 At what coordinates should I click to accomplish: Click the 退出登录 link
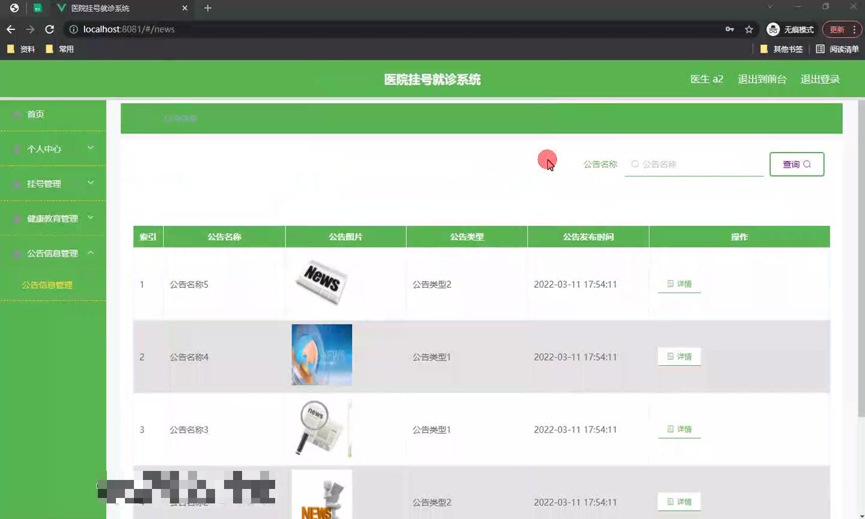[819, 79]
